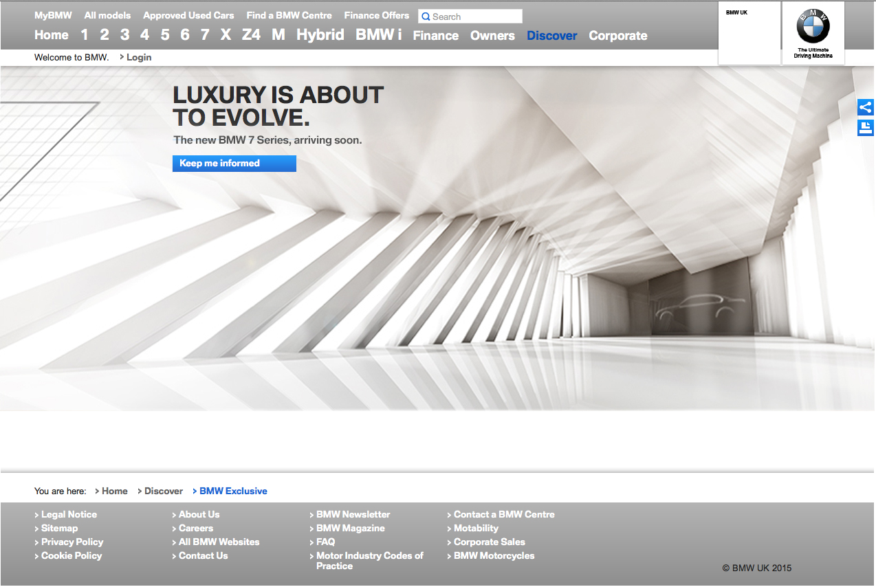876x587 pixels.
Task: Select the 4 Series menu item
Action: (x=144, y=35)
